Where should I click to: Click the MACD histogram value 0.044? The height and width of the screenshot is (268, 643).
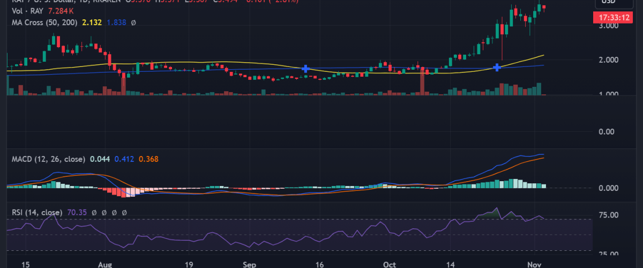pos(100,159)
